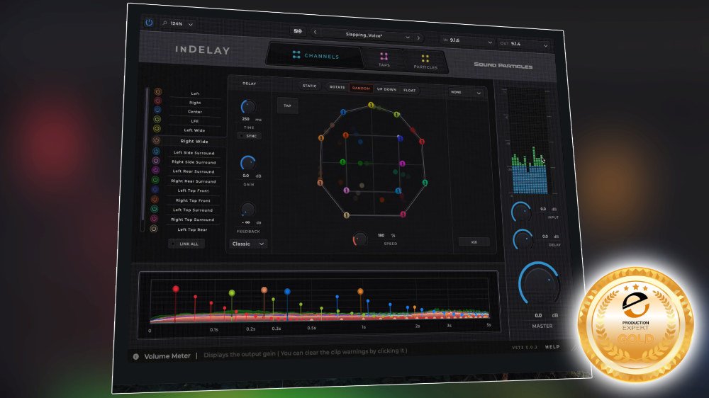Click the Master volume knob
Image resolution: width=709 pixels, height=398 pixels.
(539, 284)
